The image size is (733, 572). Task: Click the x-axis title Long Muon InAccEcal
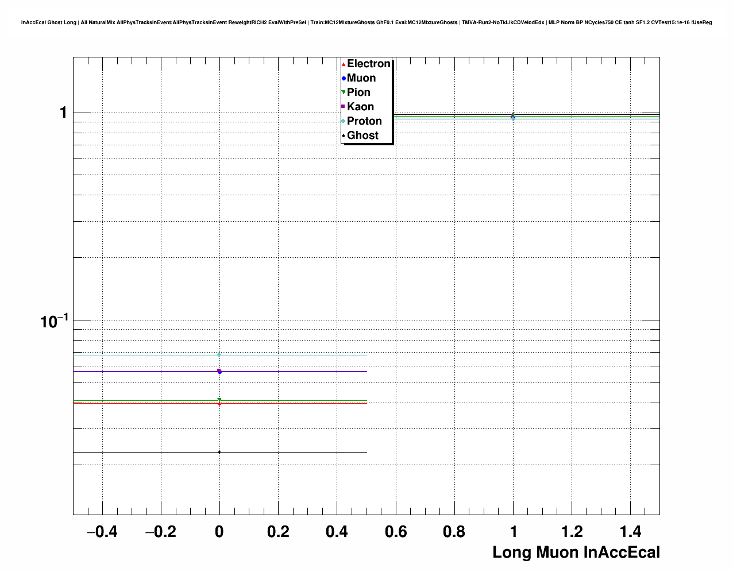576,552
